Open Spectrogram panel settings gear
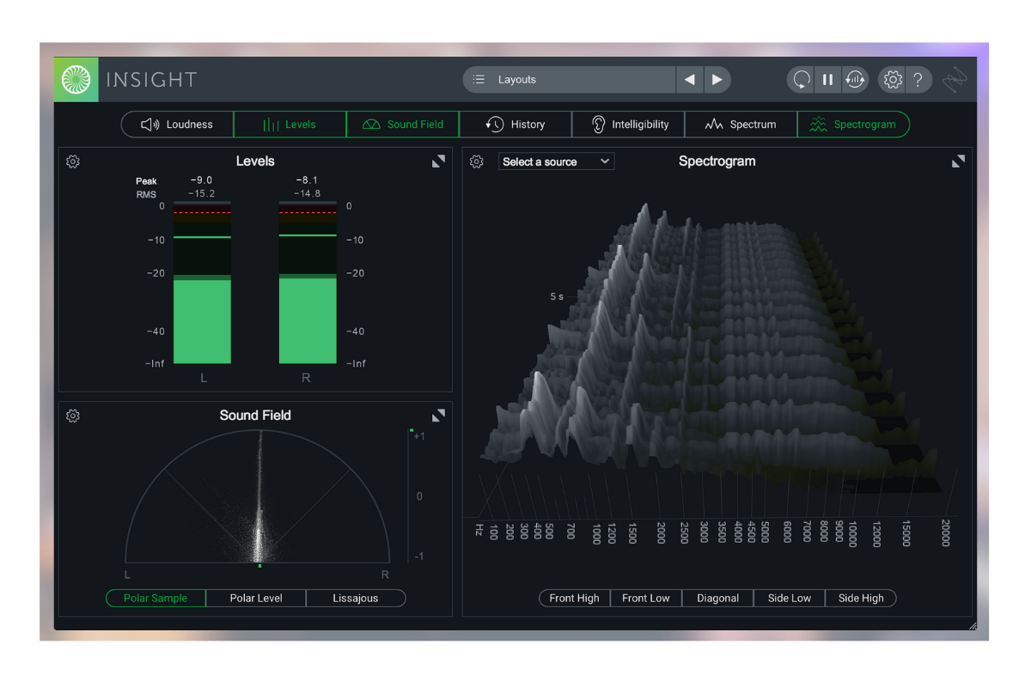 477,161
